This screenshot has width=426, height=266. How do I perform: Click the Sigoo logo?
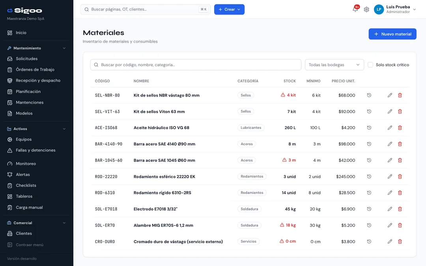[25, 11]
